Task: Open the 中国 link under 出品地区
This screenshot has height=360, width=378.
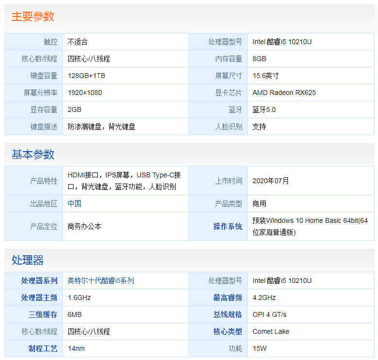Action: pyautogui.click(x=74, y=203)
